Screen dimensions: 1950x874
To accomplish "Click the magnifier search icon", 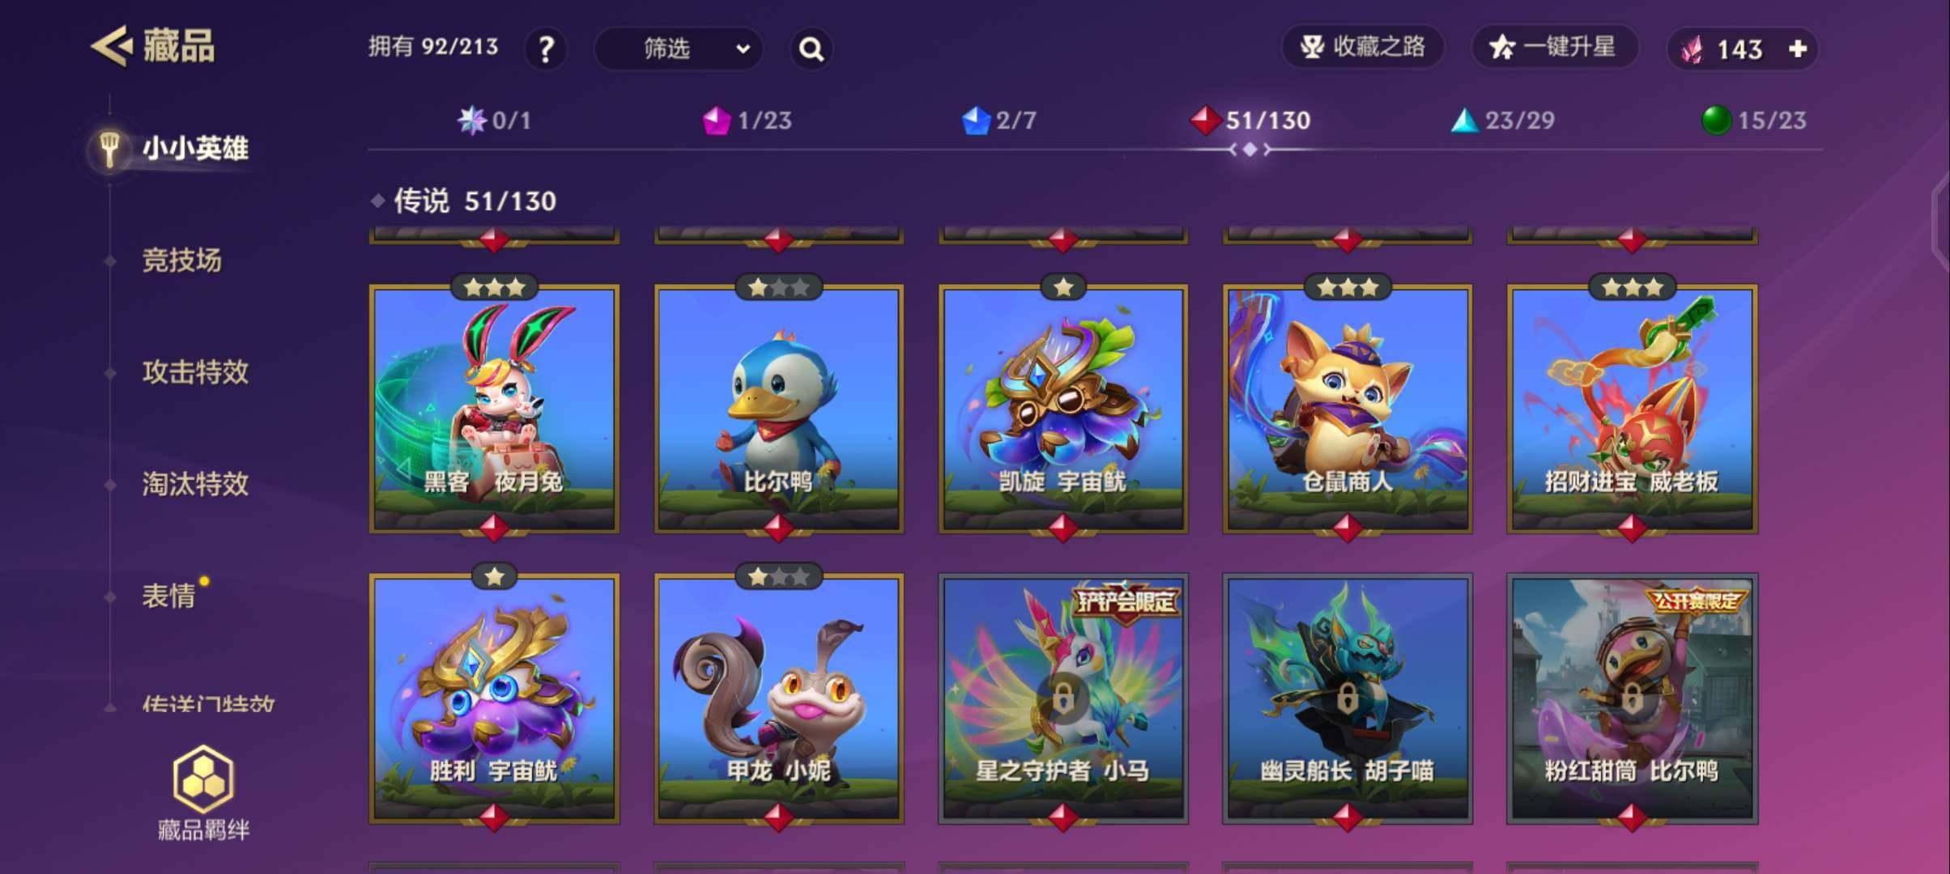I will [811, 49].
